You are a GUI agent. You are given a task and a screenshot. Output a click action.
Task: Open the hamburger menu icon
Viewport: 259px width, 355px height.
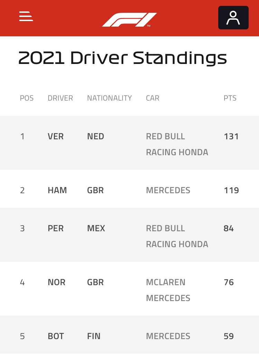pos(26,16)
